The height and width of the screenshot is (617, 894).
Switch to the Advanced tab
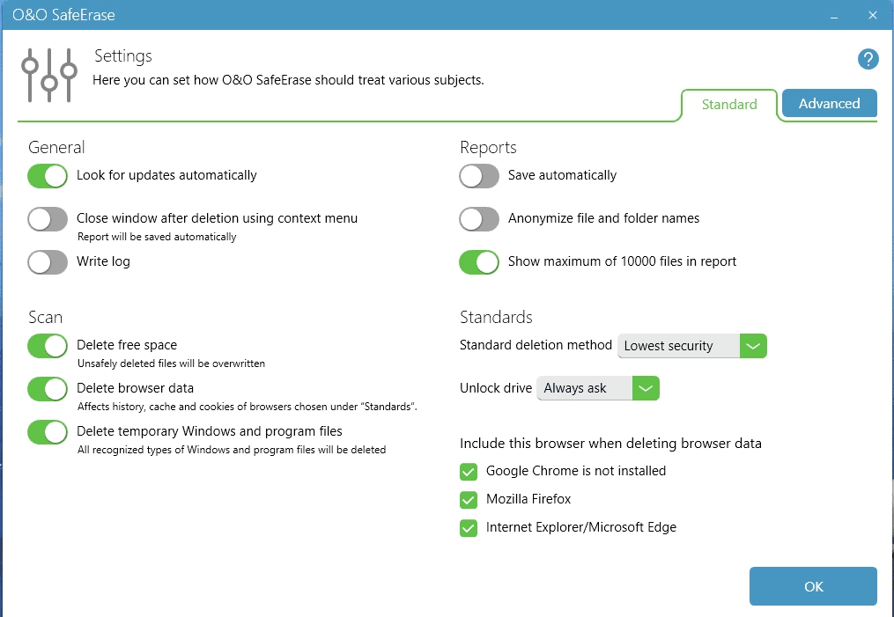coord(829,103)
